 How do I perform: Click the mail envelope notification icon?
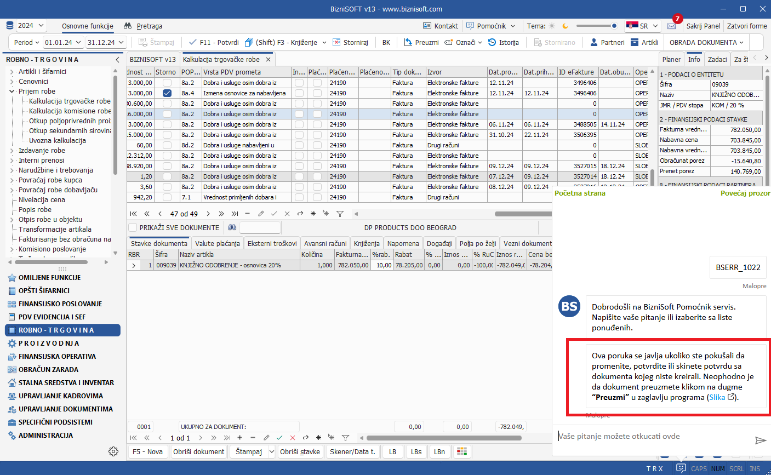click(x=671, y=26)
